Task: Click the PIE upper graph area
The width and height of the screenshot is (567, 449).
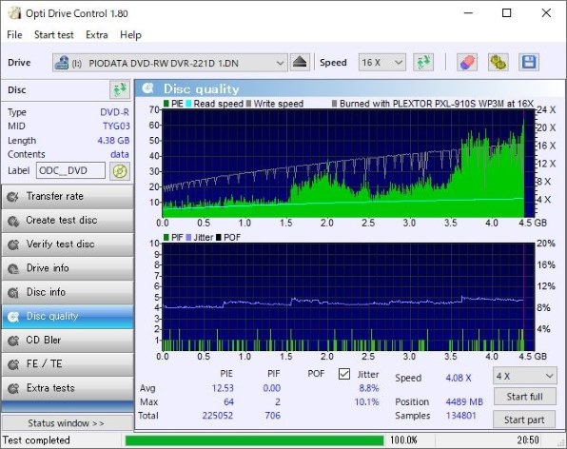Action: (x=348, y=163)
